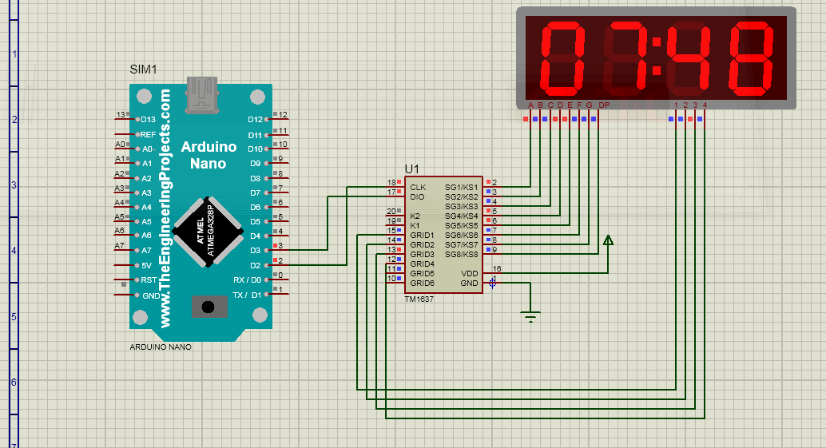Click the K1 pin on TM1637
The image size is (826, 448).
click(415, 225)
